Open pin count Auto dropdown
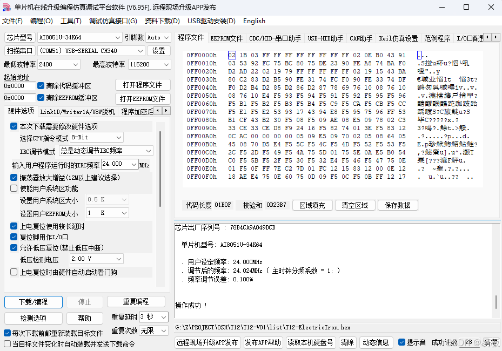502x351 pixels. click(158, 37)
